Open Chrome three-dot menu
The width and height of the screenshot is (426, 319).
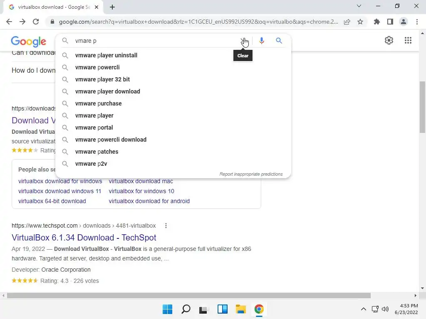[x=417, y=22]
